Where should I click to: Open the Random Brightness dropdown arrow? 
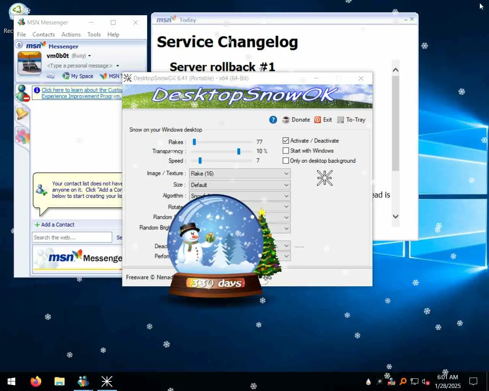coord(286,228)
